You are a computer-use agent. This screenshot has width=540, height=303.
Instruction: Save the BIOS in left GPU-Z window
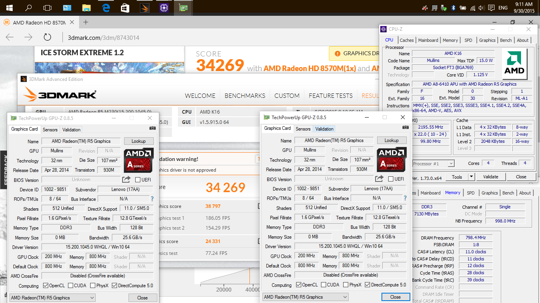pos(127,180)
